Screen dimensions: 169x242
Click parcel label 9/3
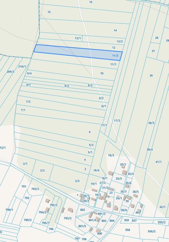[90, 85]
